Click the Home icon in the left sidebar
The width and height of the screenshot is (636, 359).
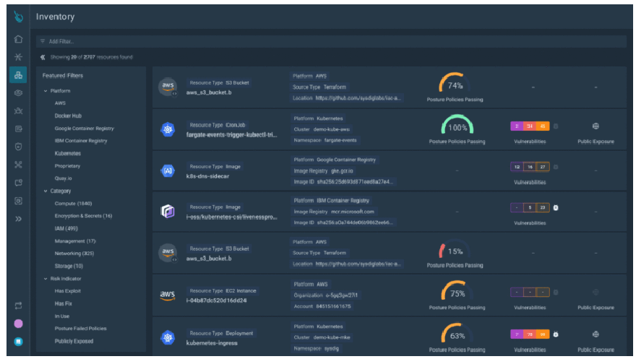[18, 39]
